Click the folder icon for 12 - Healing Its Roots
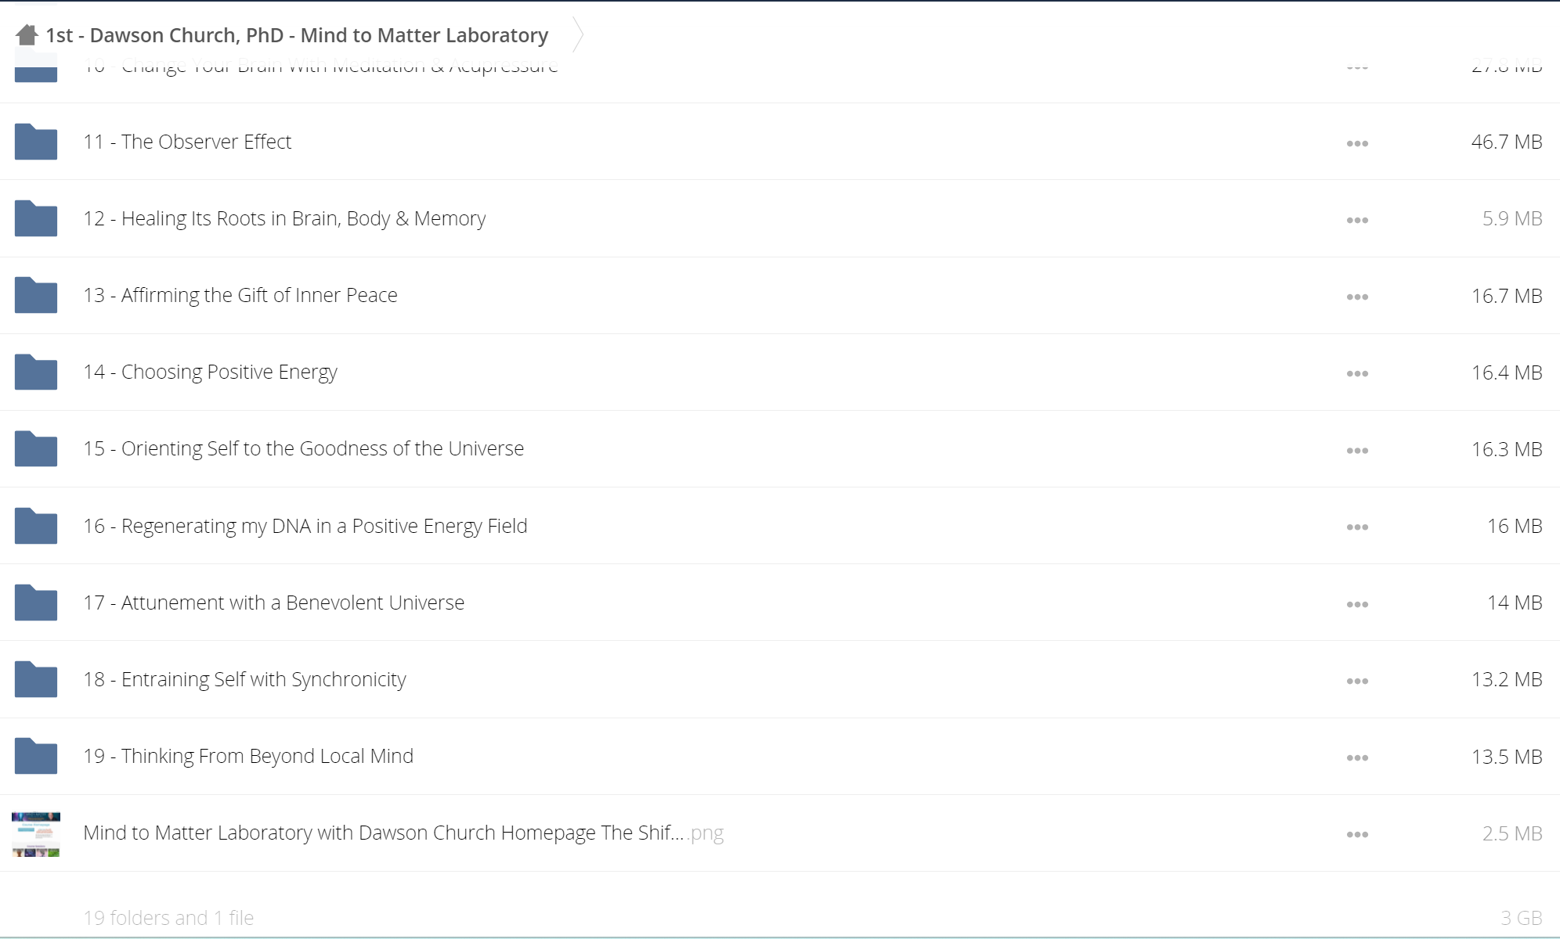 click(36, 218)
